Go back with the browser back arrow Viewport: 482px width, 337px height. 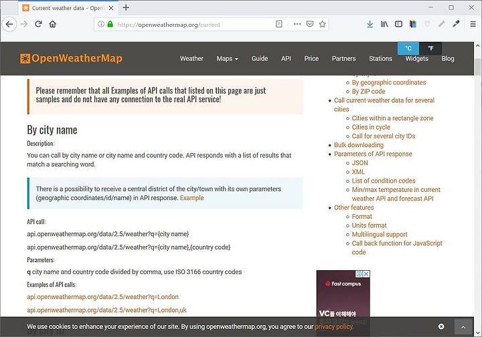(x=9, y=24)
